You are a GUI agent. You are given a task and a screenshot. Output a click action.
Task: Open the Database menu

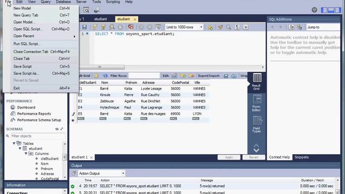click(63, 2)
